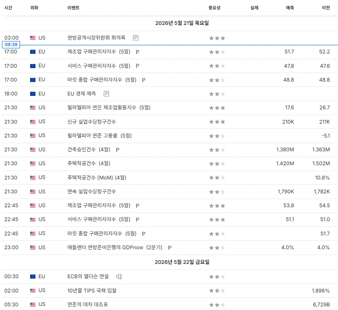Open the 연속 실업수당청구건수 event

click(x=92, y=191)
